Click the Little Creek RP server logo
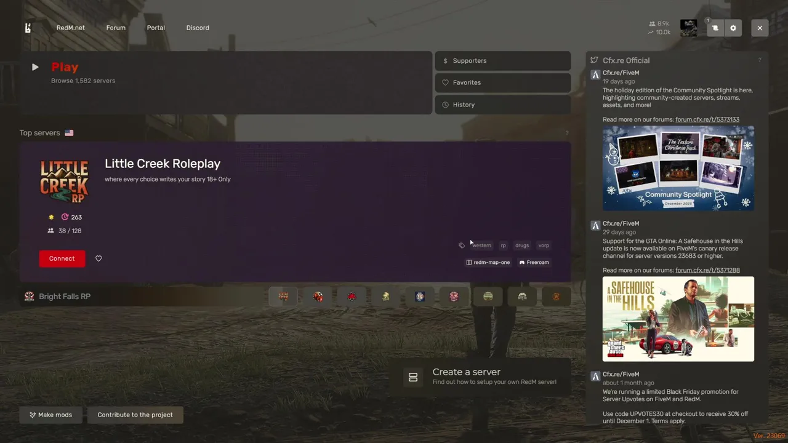Viewport: 788px width, 443px height. pyautogui.click(x=65, y=182)
